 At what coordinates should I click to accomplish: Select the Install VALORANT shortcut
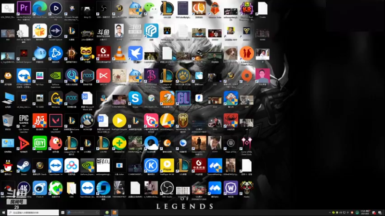(x=56, y=120)
